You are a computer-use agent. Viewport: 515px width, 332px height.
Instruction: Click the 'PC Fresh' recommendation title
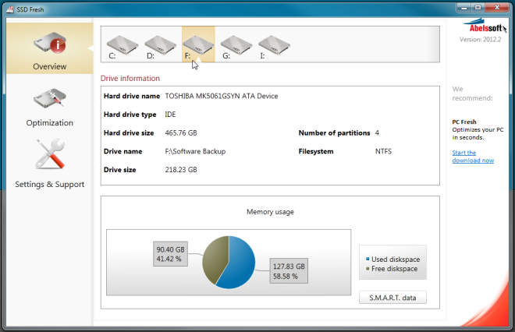pos(464,122)
